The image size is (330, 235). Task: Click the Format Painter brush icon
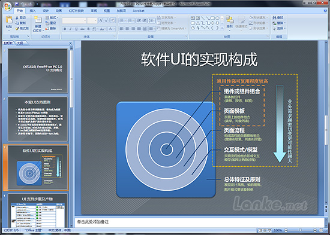pyautogui.click(x=17, y=28)
